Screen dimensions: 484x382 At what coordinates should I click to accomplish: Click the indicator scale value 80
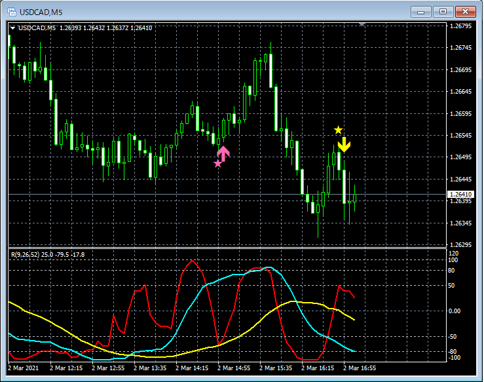pyautogui.click(x=451, y=271)
